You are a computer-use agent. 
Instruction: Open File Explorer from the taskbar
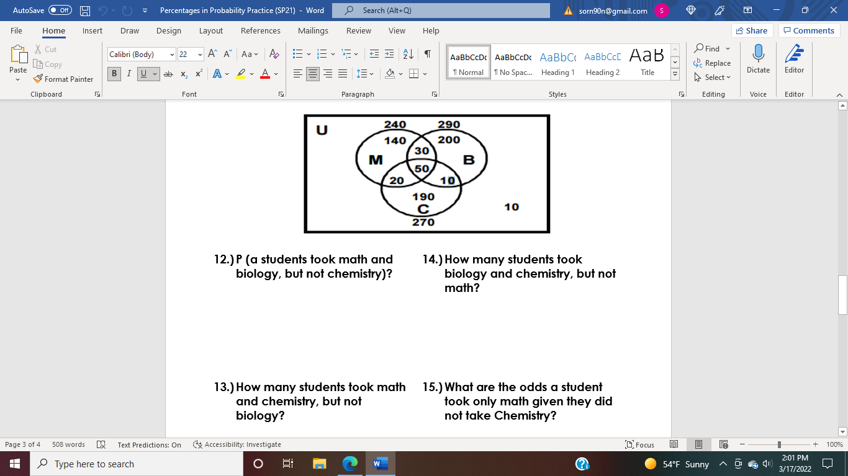pos(320,464)
